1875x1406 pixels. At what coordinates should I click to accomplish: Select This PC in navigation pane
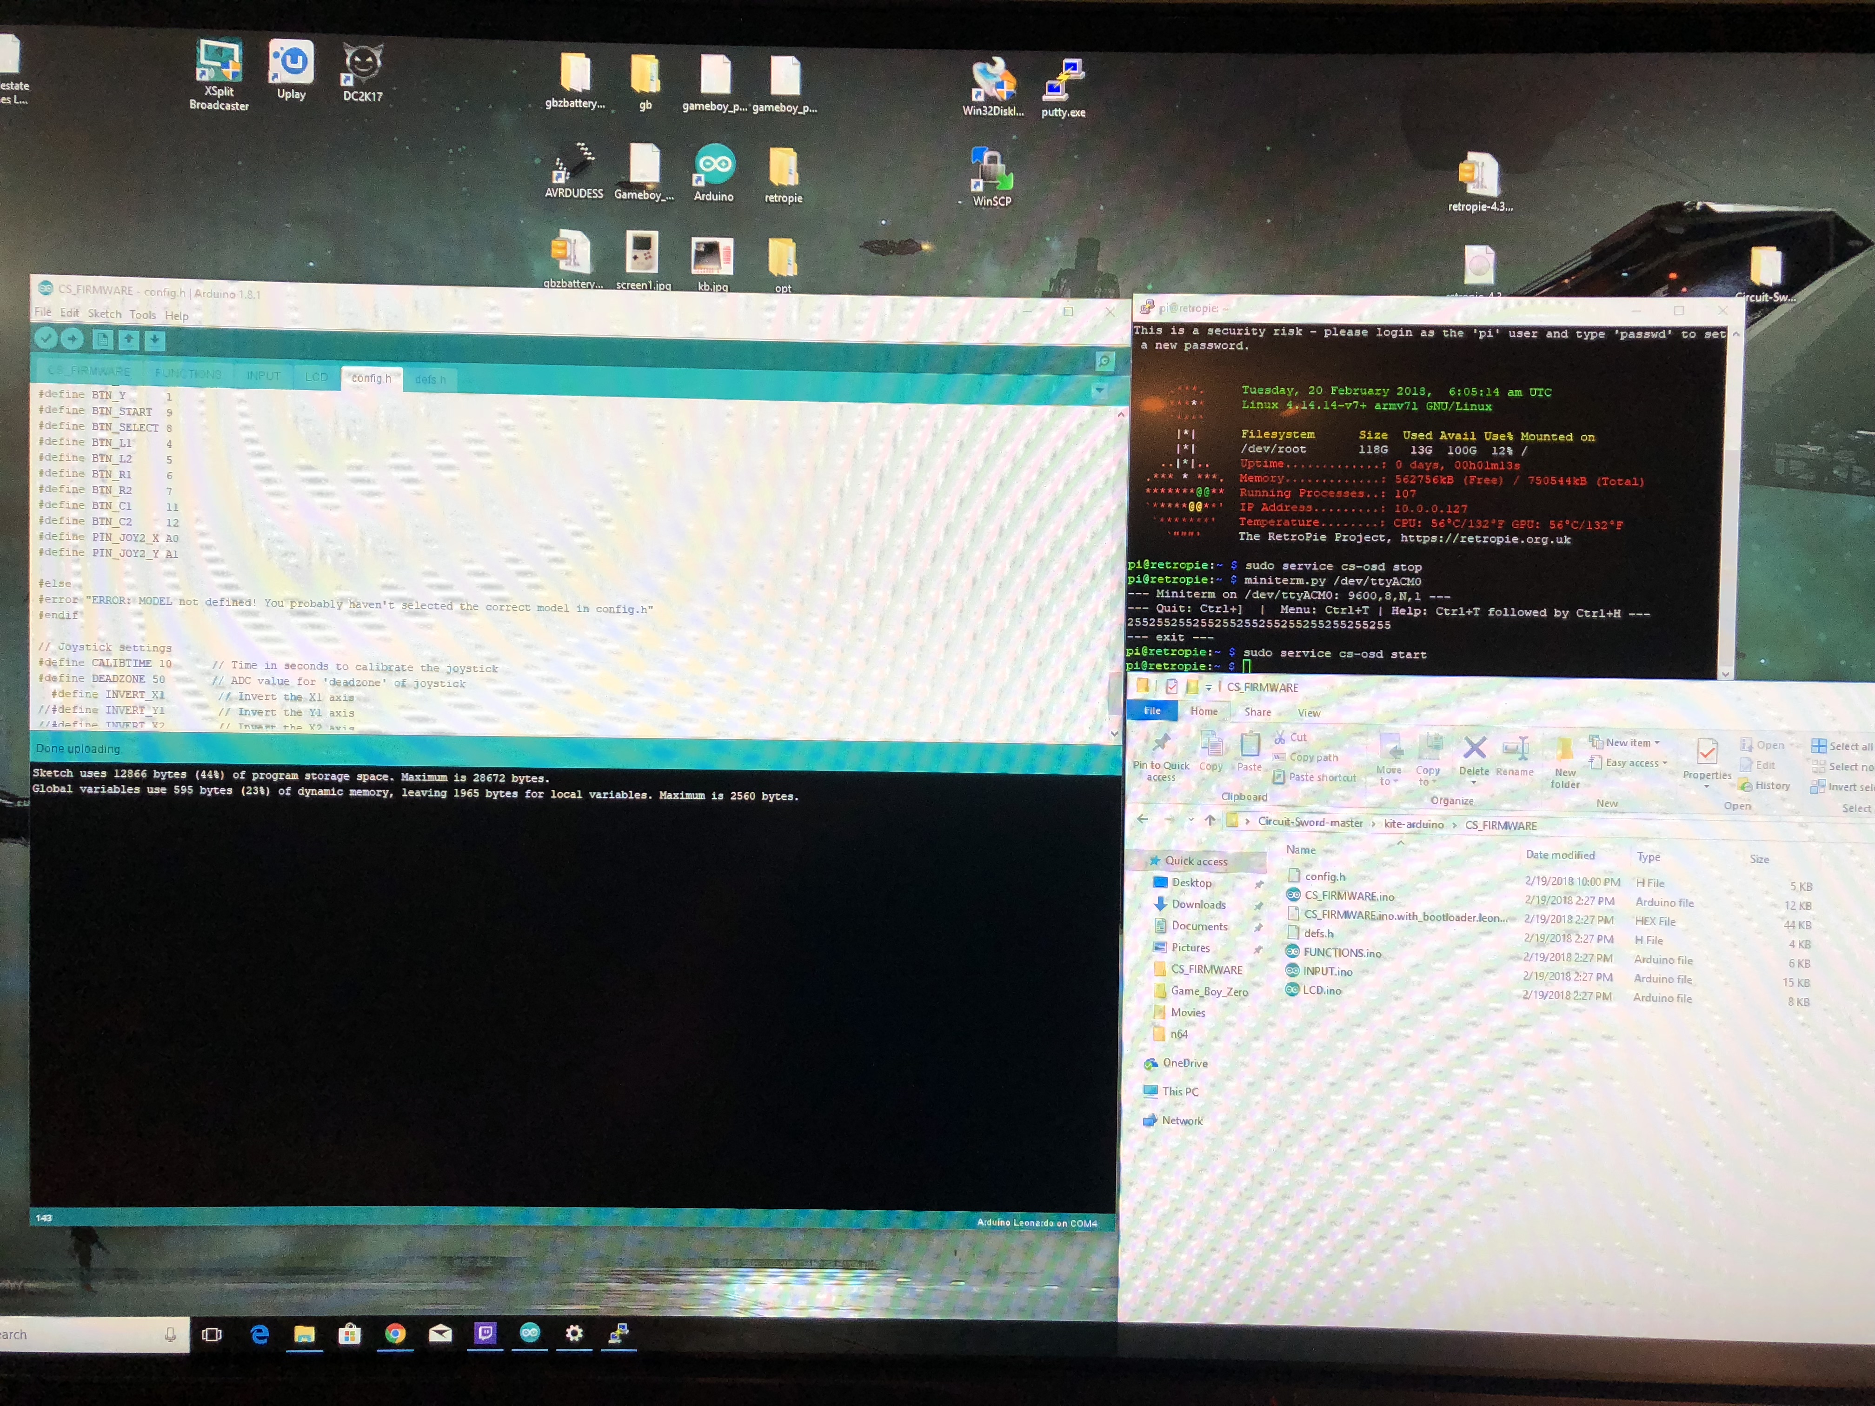[x=1171, y=1091]
